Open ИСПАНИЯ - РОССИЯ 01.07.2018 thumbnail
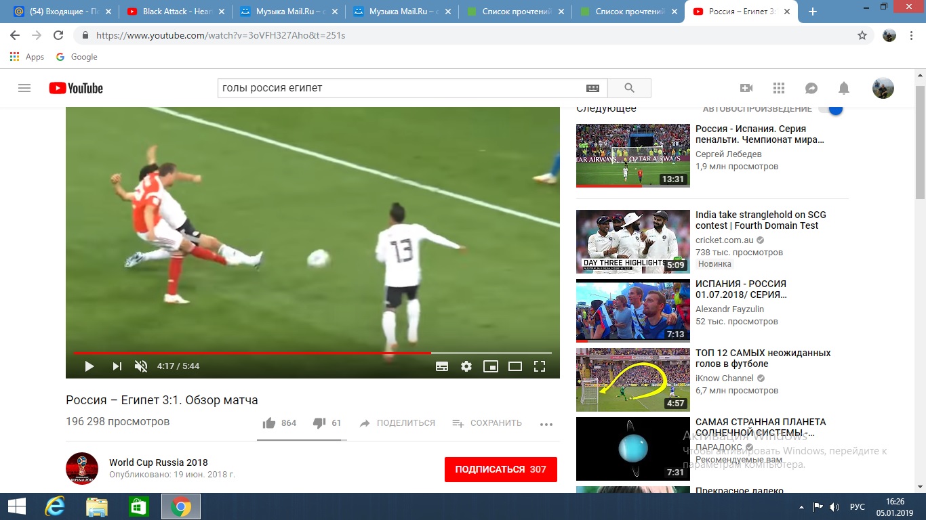 [633, 311]
